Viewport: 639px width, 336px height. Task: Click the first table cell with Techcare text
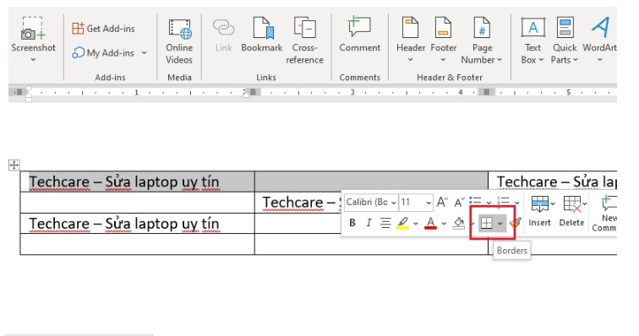[137, 182]
